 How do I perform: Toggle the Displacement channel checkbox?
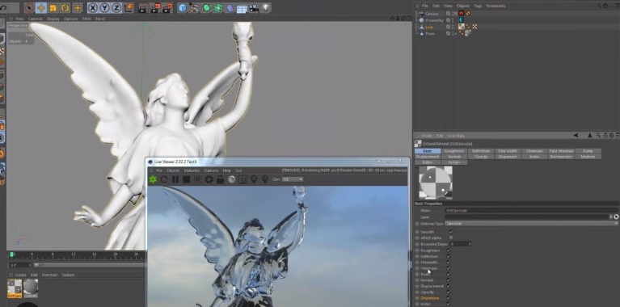coord(449,286)
